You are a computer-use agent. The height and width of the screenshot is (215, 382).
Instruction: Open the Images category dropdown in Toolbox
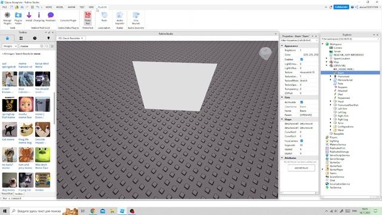[x=10, y=46]
